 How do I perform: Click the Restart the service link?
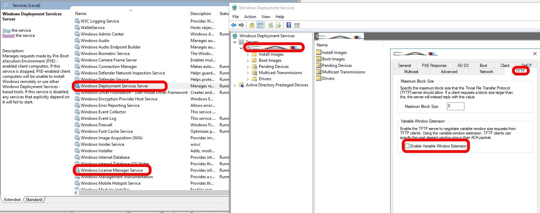point(9,35)
